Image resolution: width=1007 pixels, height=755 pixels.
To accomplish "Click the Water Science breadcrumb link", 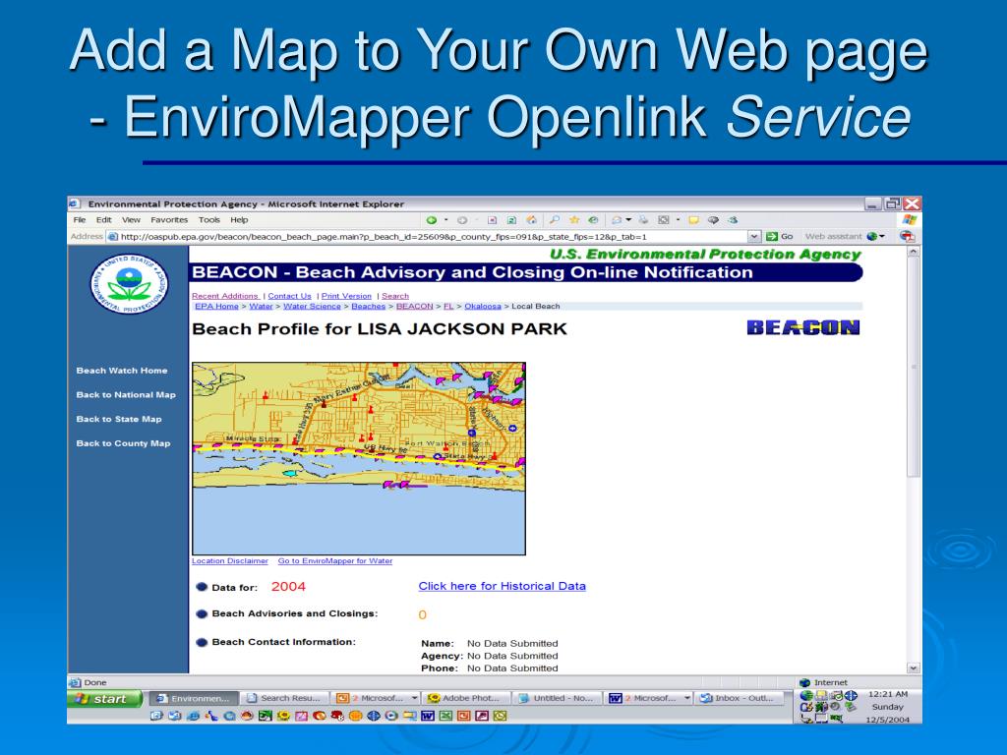I will tap(312, 307).
